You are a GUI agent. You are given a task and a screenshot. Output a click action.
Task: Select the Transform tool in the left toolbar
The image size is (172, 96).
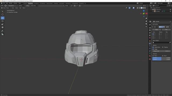click(x=2, y=27)
